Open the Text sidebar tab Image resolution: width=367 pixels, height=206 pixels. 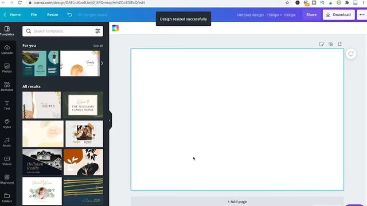coord(7,105)
